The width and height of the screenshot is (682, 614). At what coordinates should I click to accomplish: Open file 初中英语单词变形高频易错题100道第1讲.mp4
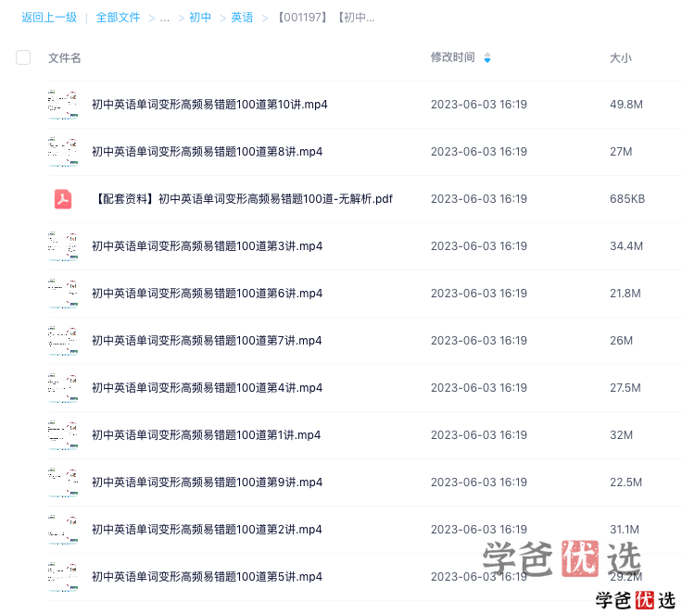point(206,435)
